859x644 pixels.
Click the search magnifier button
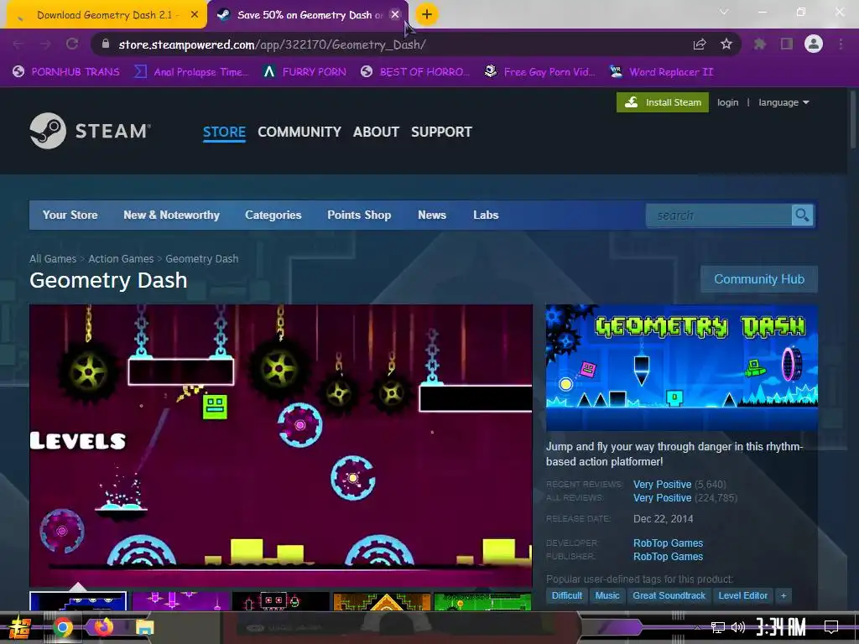click(803, 216)
